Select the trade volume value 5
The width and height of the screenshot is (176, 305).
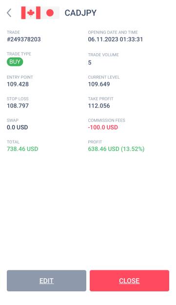click(90, 62)
